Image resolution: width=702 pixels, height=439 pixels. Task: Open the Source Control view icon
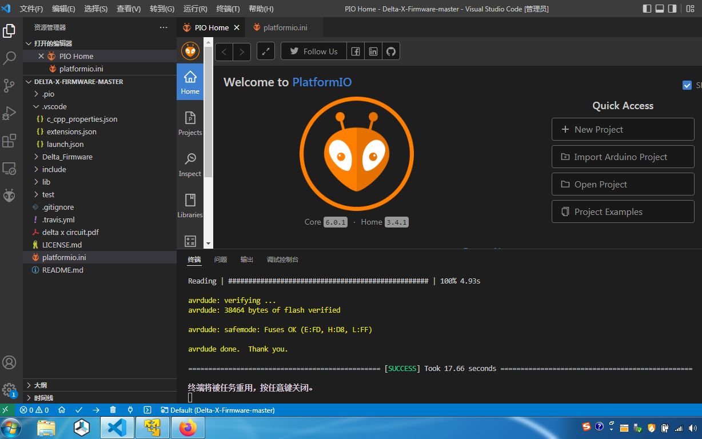[9, 86]
